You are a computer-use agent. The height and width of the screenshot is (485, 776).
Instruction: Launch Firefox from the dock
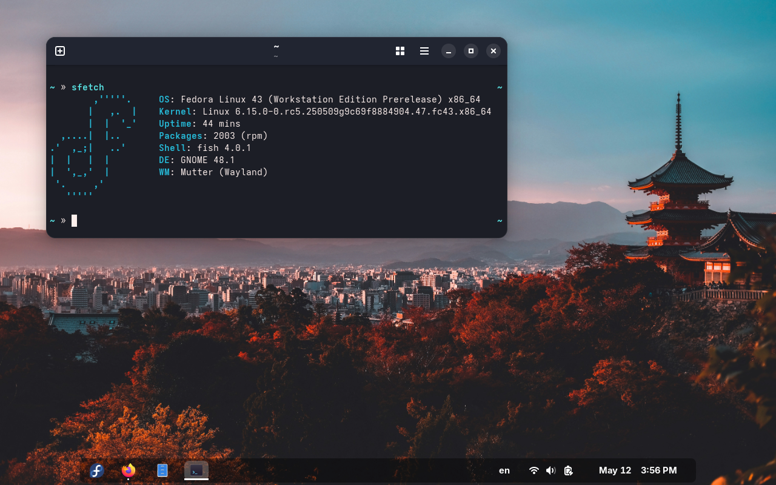pyautogui.click(x=129, y=470)
